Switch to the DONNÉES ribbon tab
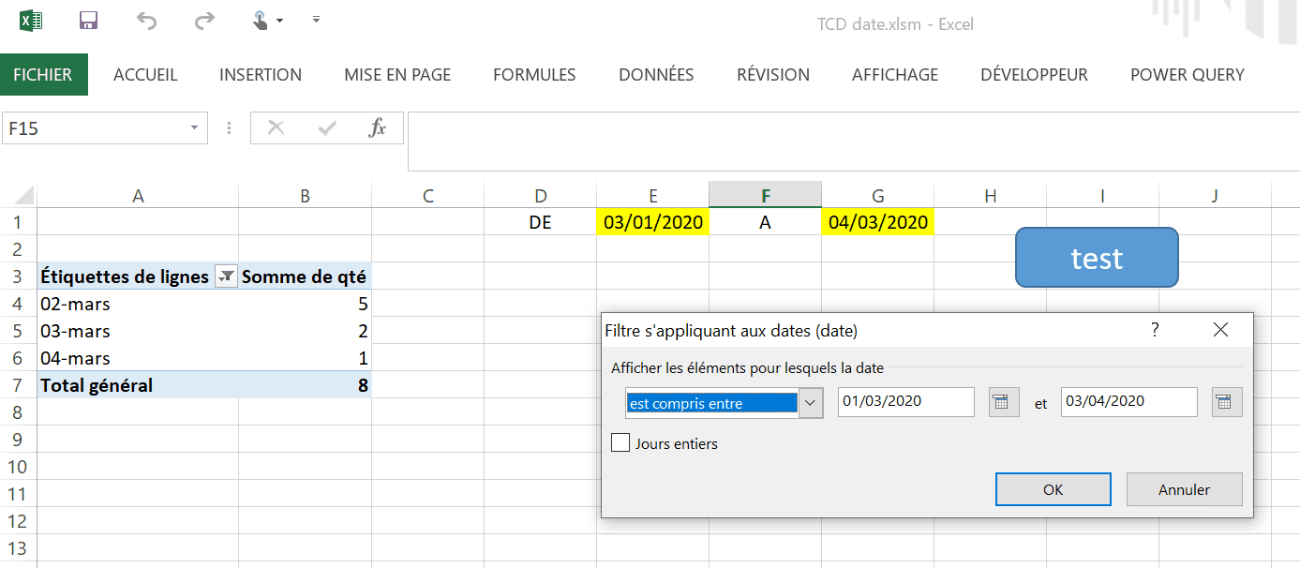The image size is (1300, 568). pos(656,75)
